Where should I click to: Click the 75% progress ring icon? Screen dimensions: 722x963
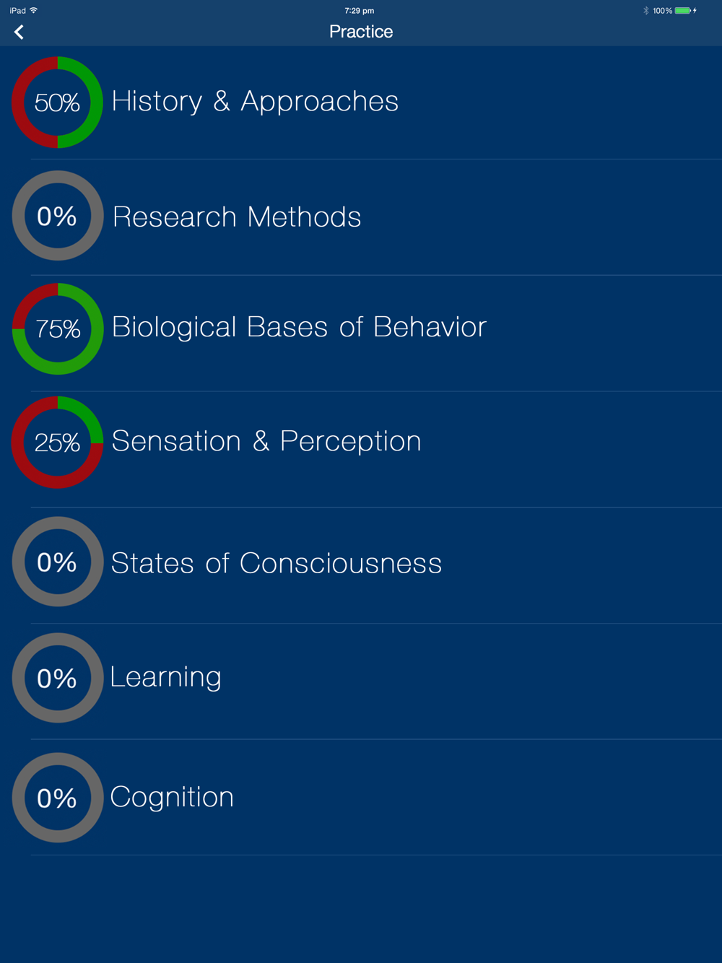pyautogui.click(x=58, y=329)
